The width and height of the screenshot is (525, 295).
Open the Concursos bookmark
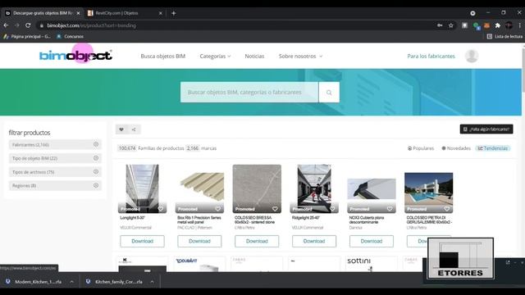pos(70,36)
